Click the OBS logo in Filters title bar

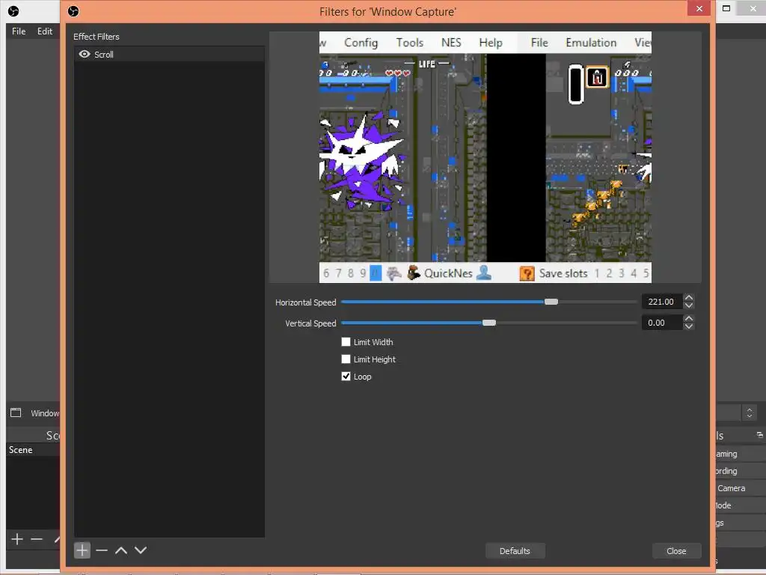click(73, 11)
